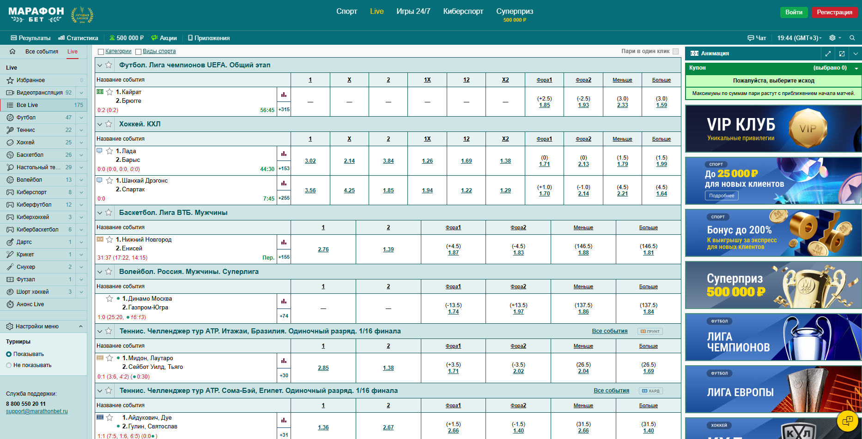The width and height of the screenshot is (862, 439).
Task: Click the home icon in the sidebar
Action: 12,52
